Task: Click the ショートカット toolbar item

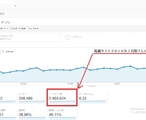Action: point(33,28)
